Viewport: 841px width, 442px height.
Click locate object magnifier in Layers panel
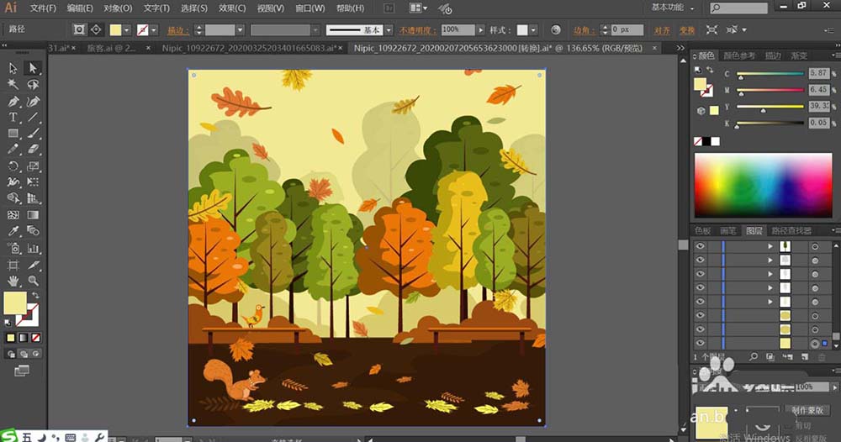[754, 357]
